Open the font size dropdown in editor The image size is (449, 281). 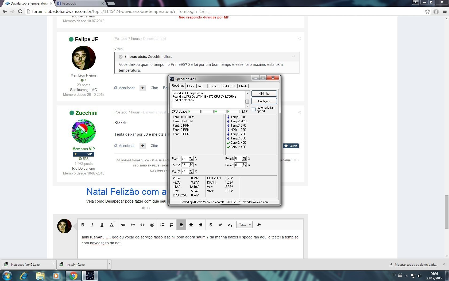(244, 225)
